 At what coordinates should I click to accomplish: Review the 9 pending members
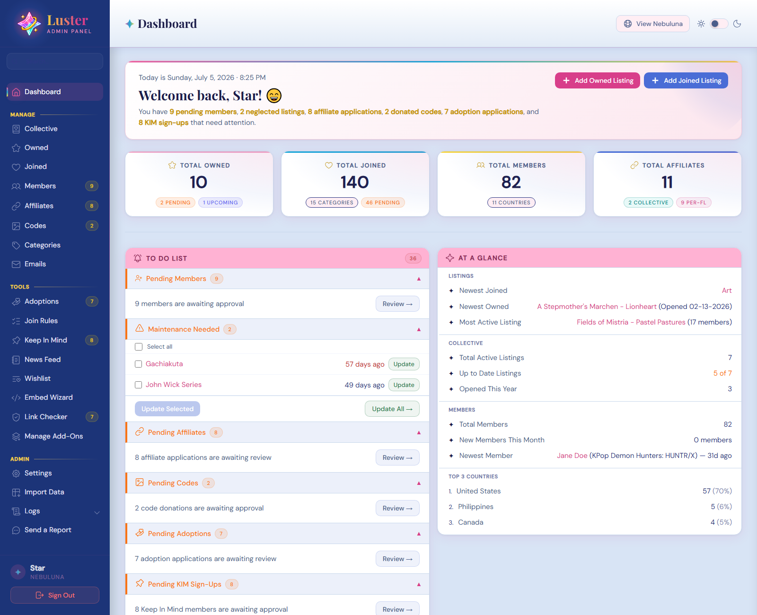[397, 304]
